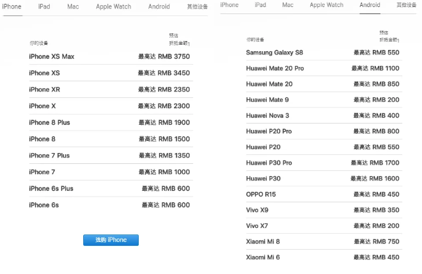The width and height of the screenshot is (422, 274).
Task: Click the 最高达 RMB 2350 value
Action: coord(164,90)
